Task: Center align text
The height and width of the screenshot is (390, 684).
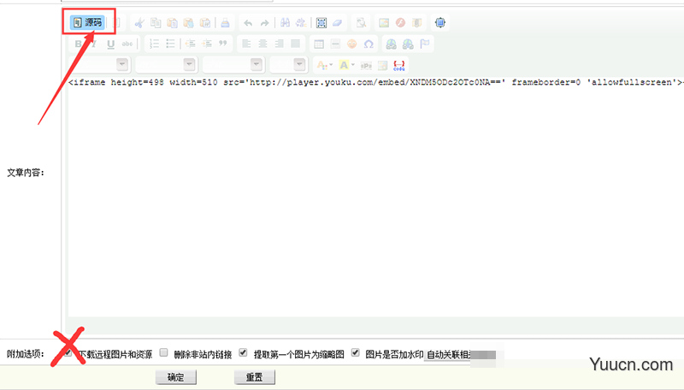Action: click(x=262, y=44)
